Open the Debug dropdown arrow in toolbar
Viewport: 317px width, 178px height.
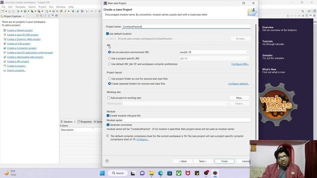(x=21, y=11)
